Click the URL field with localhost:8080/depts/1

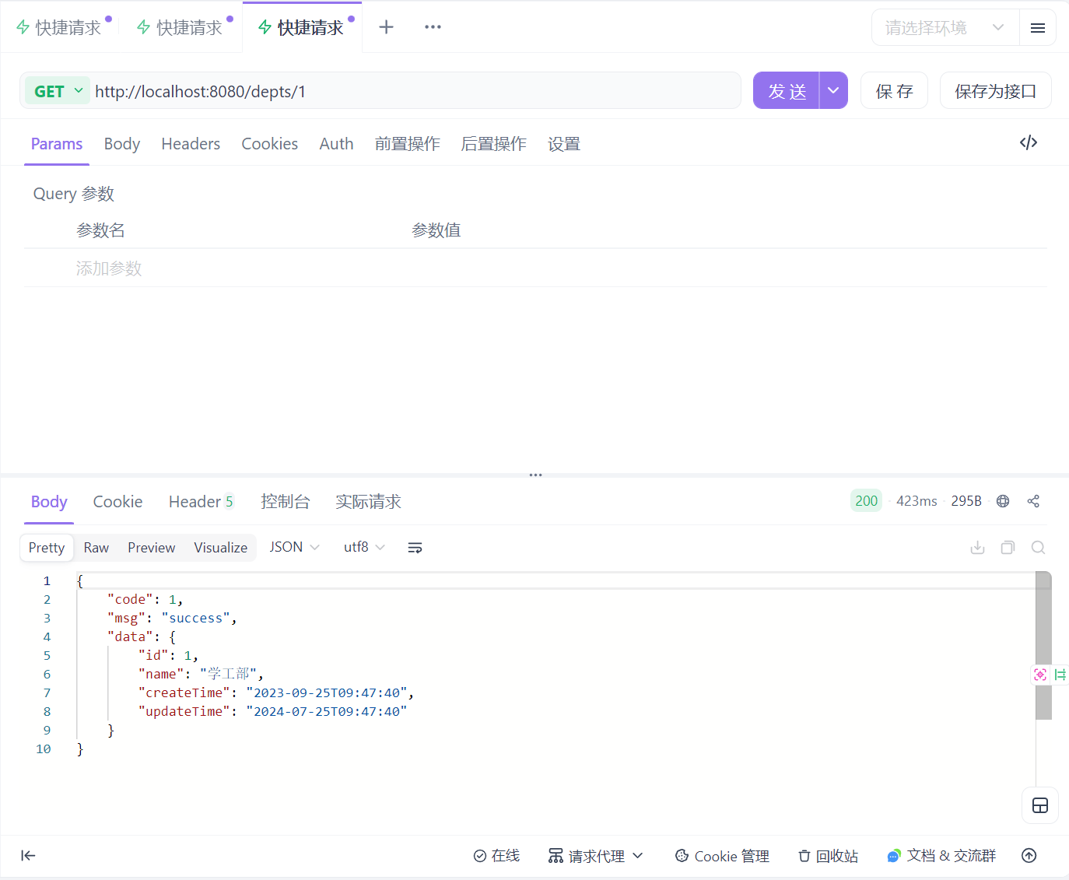[x=415, y=91]
